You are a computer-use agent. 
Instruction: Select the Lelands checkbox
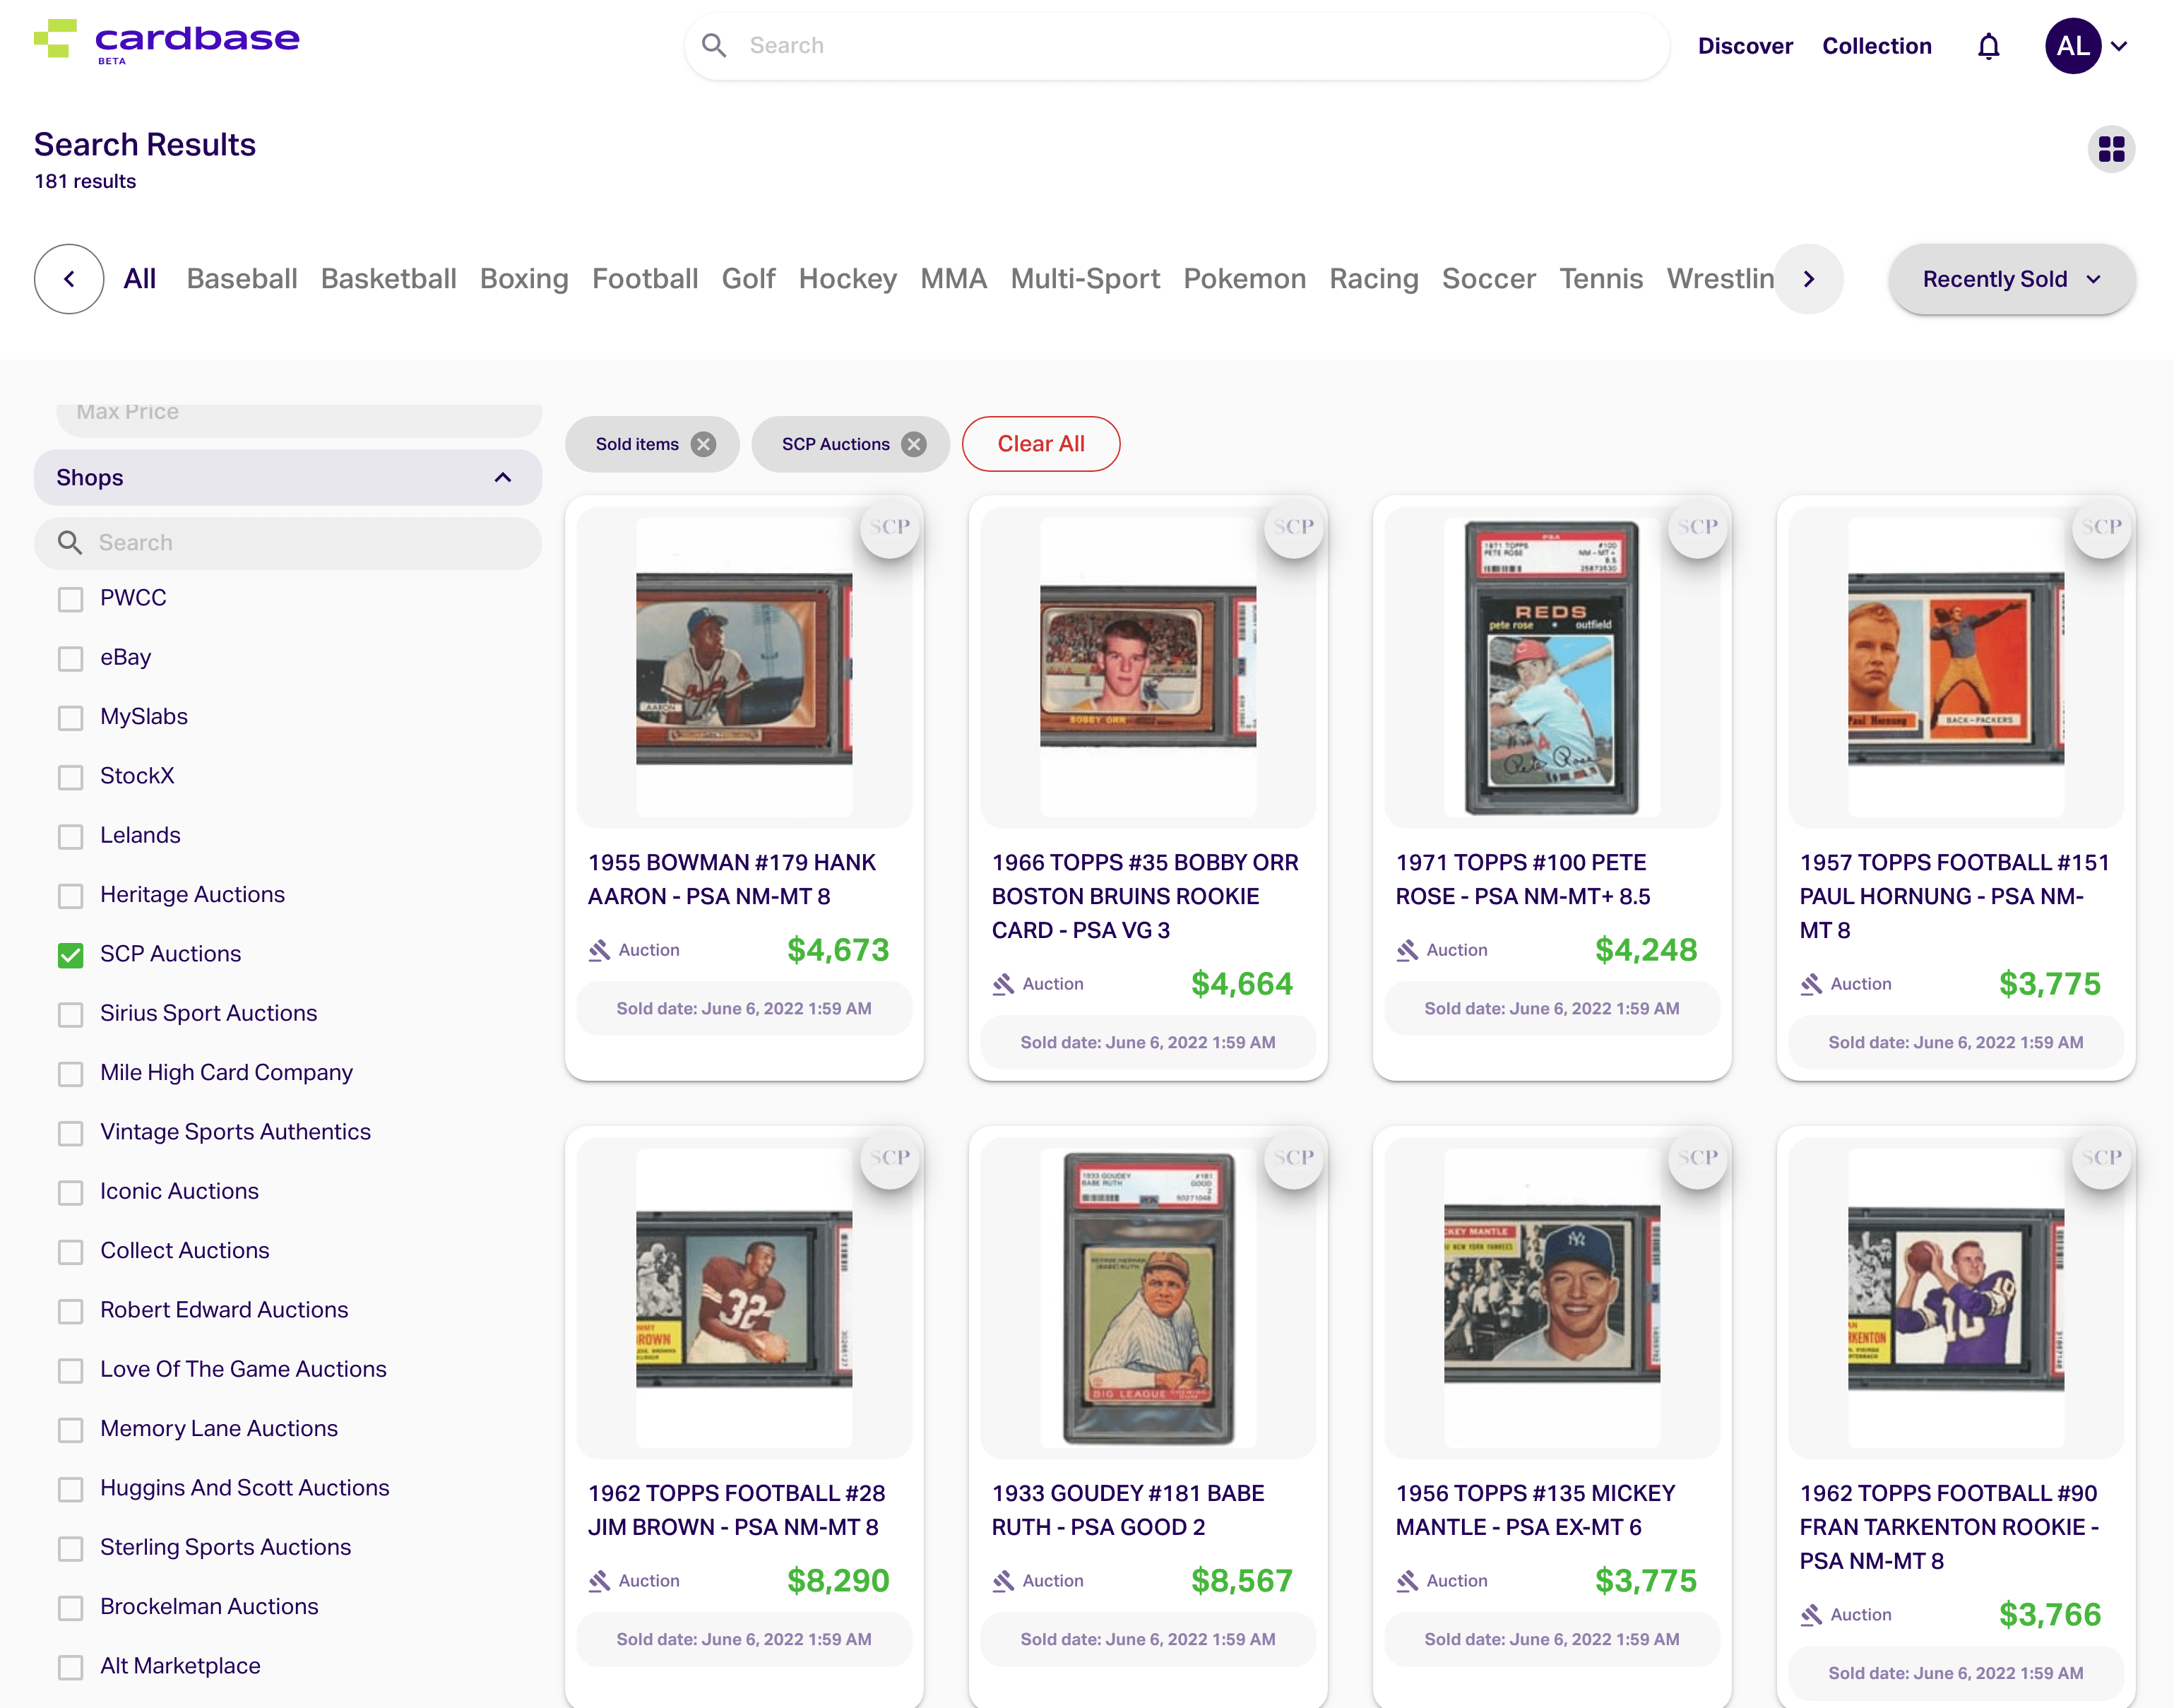pyautogui.click(x=70, y=836)
